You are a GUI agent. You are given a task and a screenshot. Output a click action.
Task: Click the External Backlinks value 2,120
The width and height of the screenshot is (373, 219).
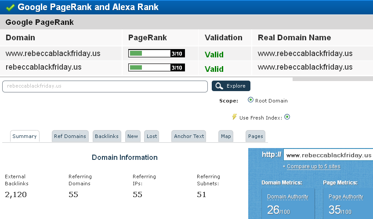(x=16, y=194)
